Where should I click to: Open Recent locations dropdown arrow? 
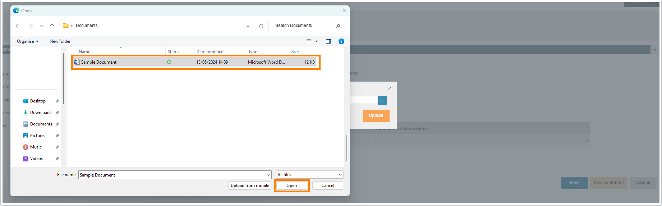click(41, 26)
